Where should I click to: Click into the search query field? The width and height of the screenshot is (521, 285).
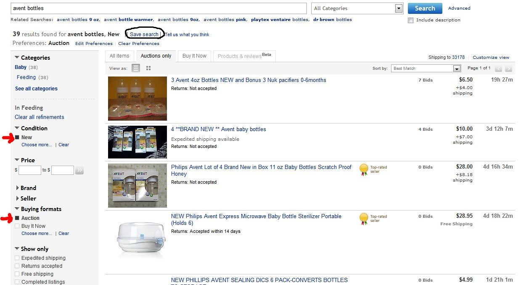pos(159,8)
